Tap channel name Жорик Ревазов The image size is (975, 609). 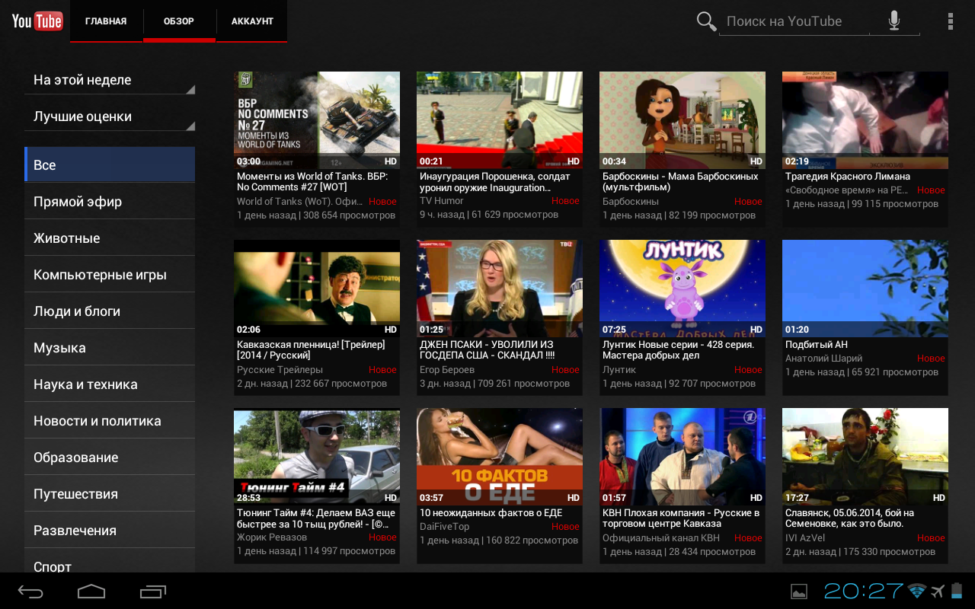click(272, 537)
